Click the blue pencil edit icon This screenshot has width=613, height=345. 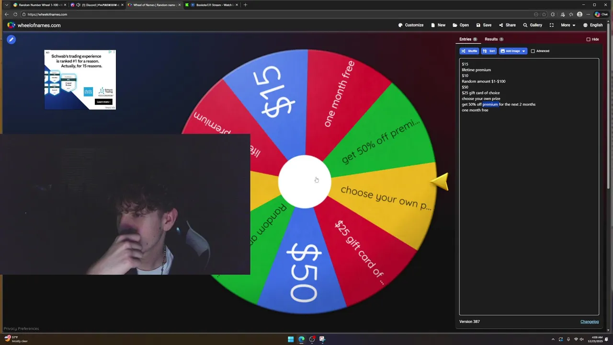click(11, 39)
